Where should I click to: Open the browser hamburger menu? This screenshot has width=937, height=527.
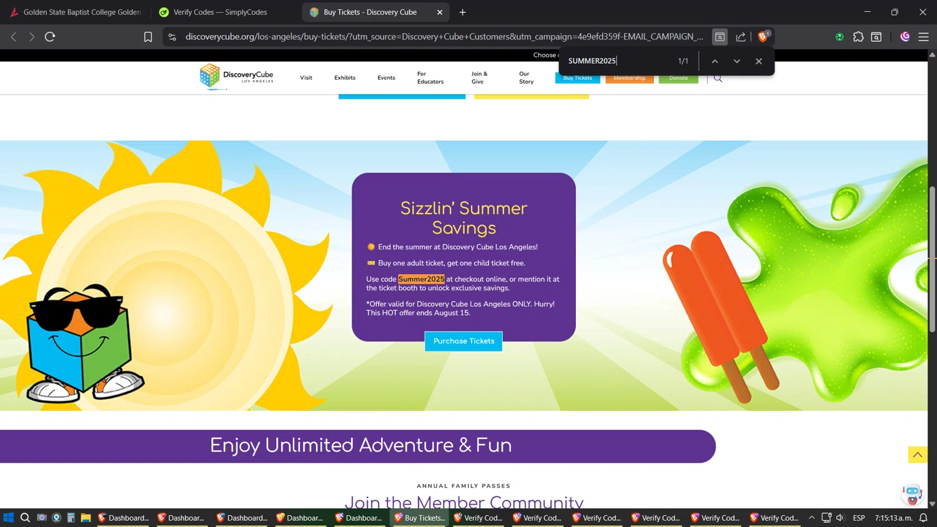923,37
